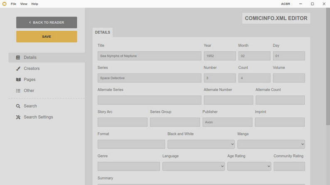Focus the Day field showing 01
The width and height of the screenshot is (330, 185).
(289, 56)
